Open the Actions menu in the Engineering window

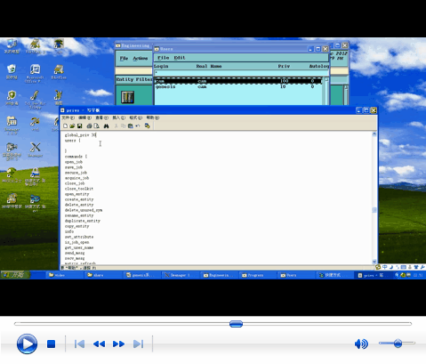(x=140, y=59)
